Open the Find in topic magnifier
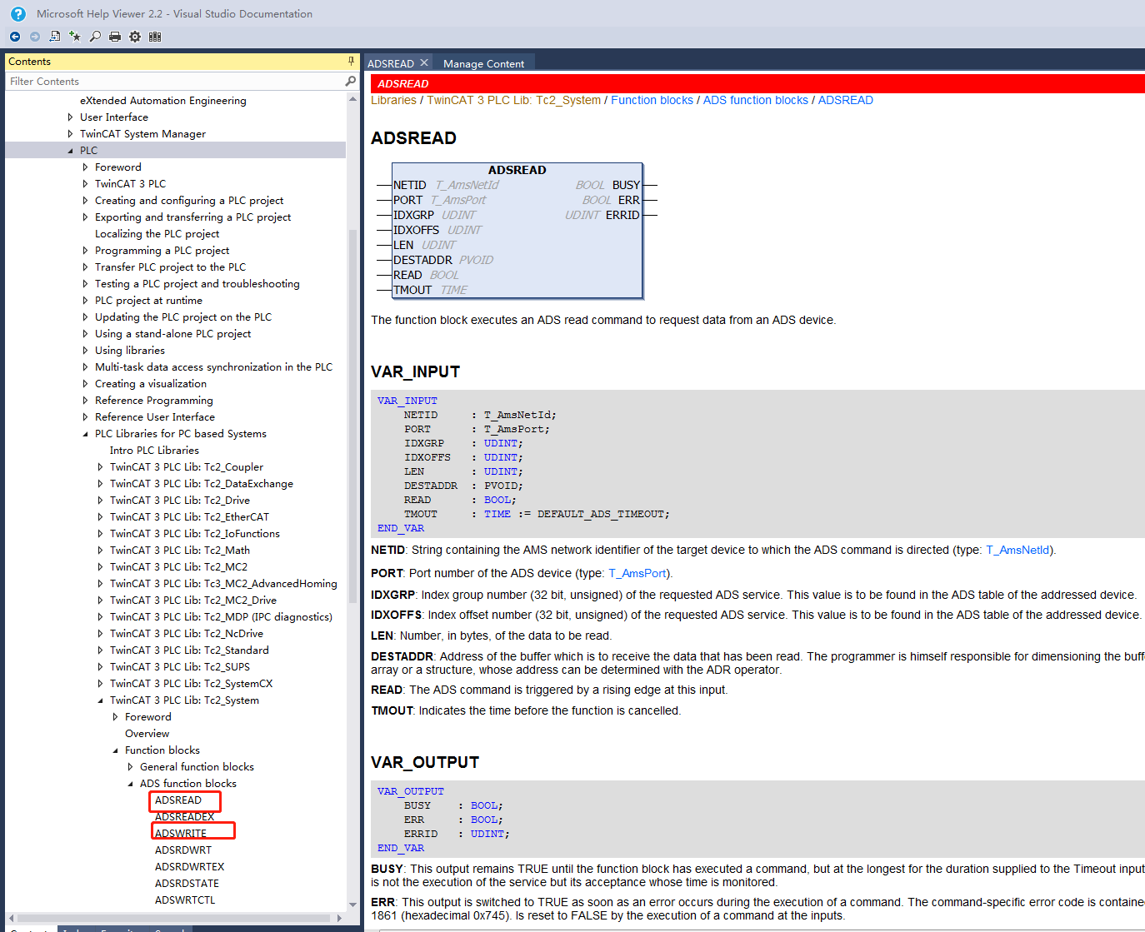 pos(95,37)
